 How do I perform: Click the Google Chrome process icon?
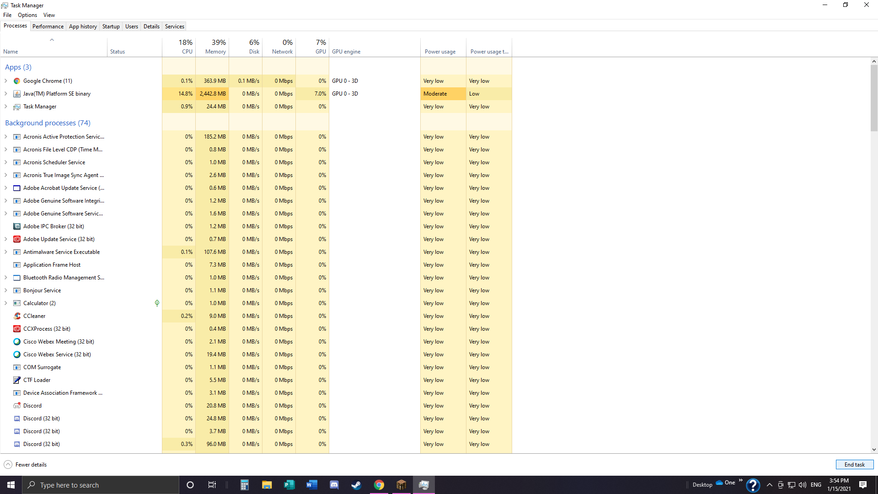coord(17,81)
